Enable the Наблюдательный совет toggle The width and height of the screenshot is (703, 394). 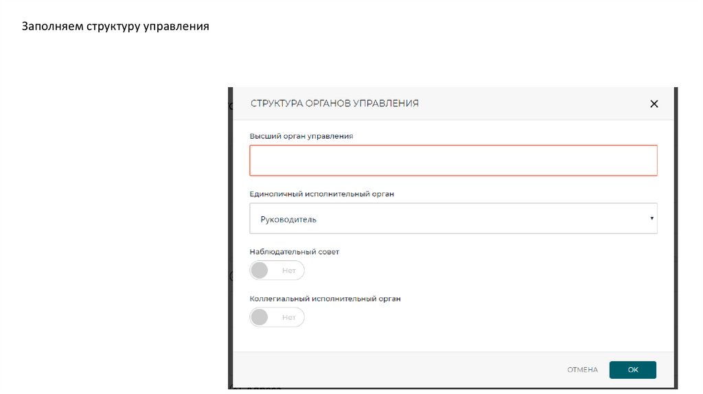[277, 270]
